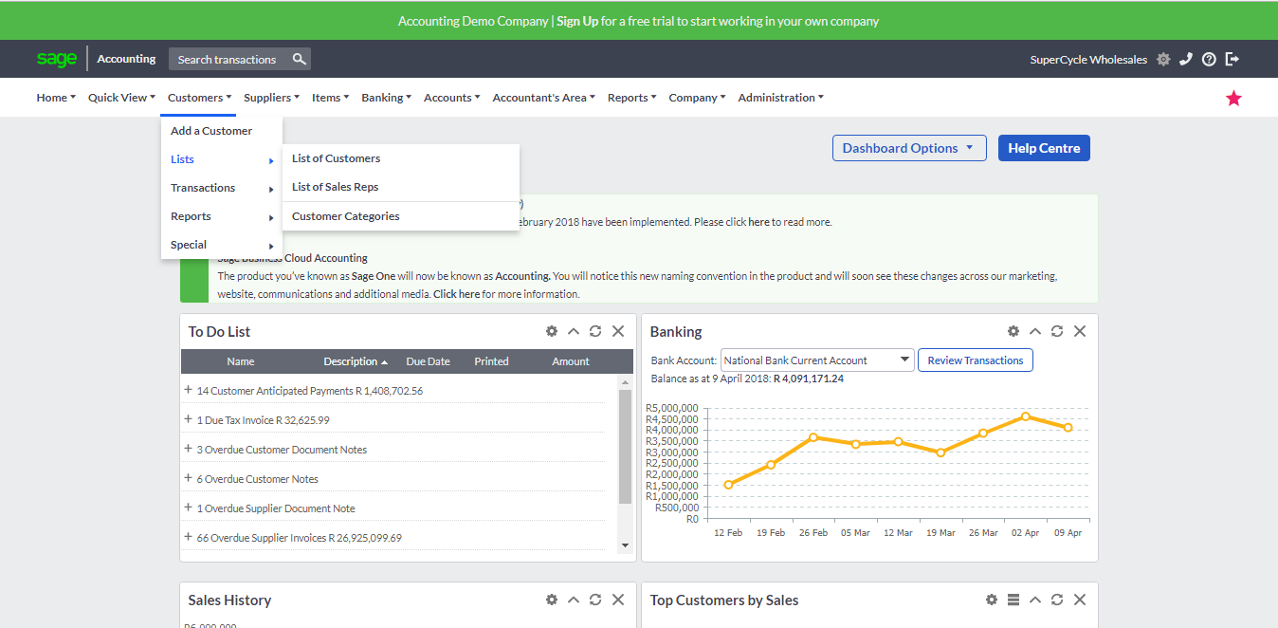
Task: Open To Do List widget settings gear
Action: click(x=552, y=331)
